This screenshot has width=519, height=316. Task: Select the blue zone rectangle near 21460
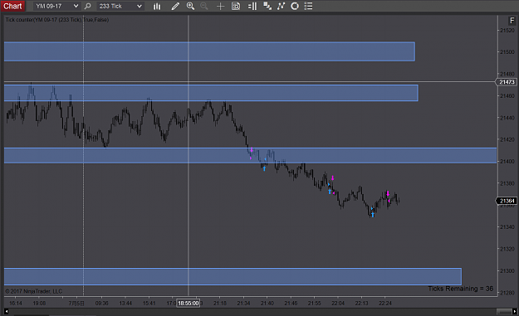pyautogui.click(x=211, y=93)
